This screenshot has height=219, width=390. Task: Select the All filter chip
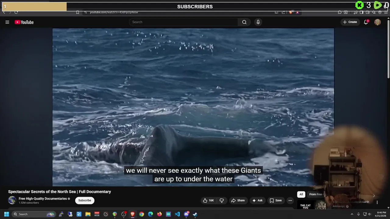(x=301, y=194)
